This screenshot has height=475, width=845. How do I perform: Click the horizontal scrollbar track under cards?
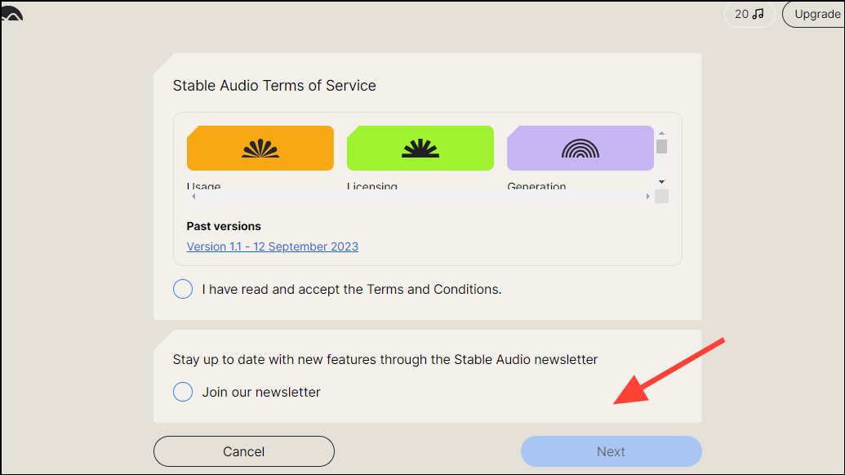click(x=420, y=197)
